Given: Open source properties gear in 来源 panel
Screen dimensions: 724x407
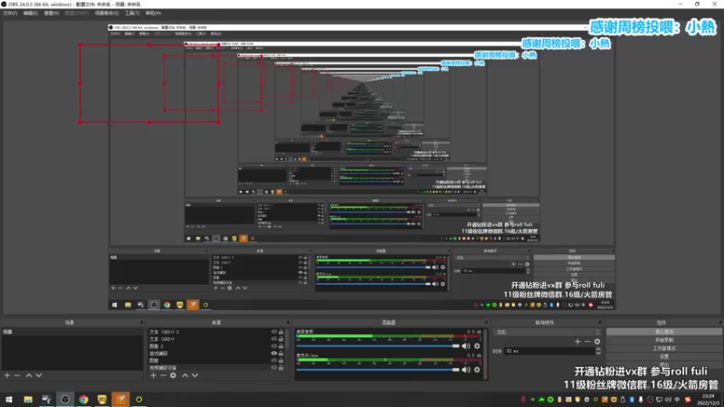Looking at the screenshot, I should click(x=173, y=375).
